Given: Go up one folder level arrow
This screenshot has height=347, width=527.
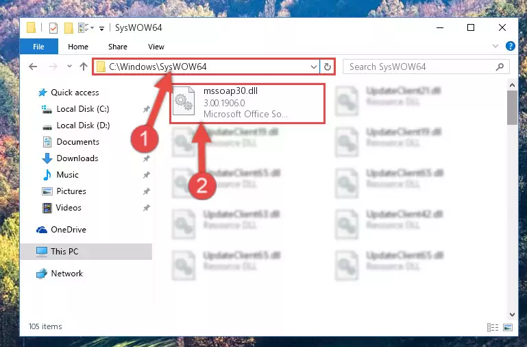Looking at the screenshot, I should tap(84, 67).
